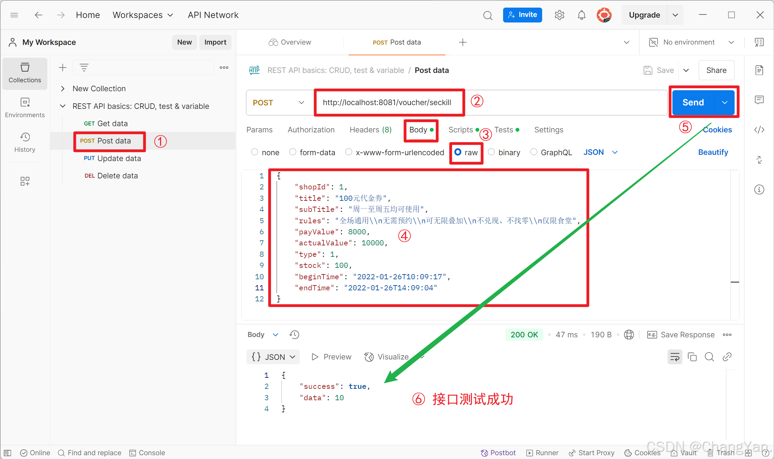Collapse REST API basics collection
Viewport: 774px width, 459px height.
click(63, 106)
